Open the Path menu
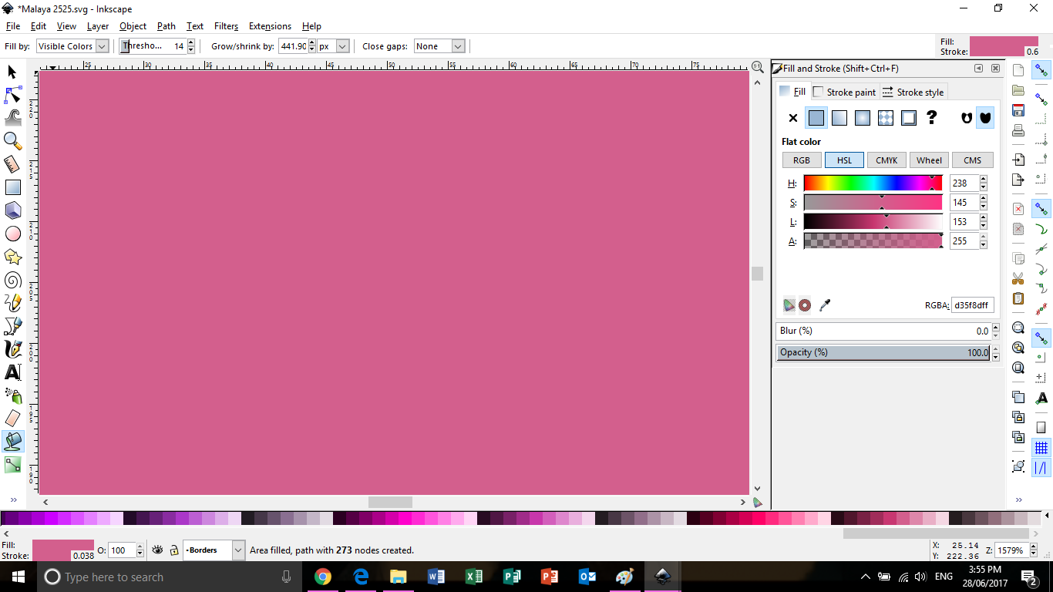Image resolution: width=1053 pixels, height=592 pixels. [x=167, y=26]
